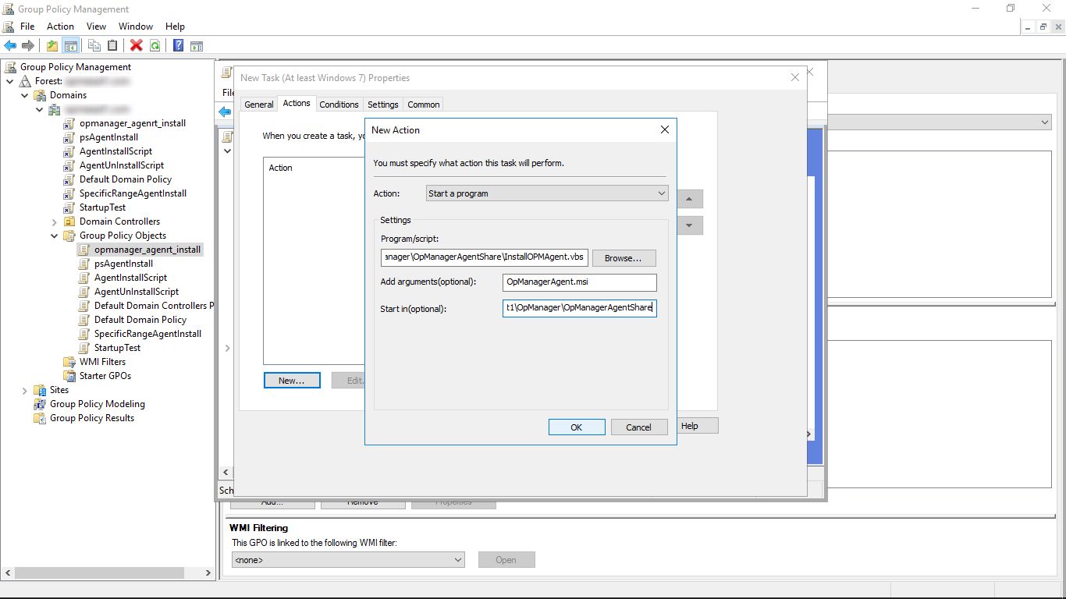Image resolution: width=1066 pixels, height=599 pixels.
Task: Click the red X Delete toolbar icon
Action: coord(137,46)
